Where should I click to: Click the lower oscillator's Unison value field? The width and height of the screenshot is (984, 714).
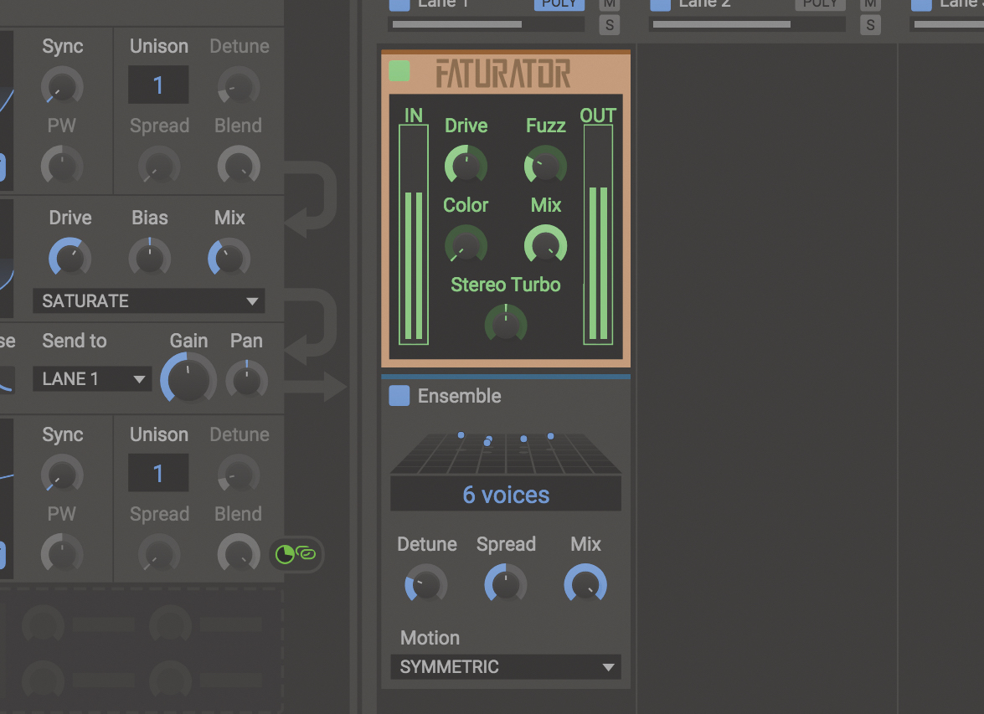(x=158, y=473)
